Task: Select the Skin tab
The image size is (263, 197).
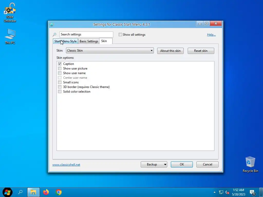Action: [x=106, y=41]
